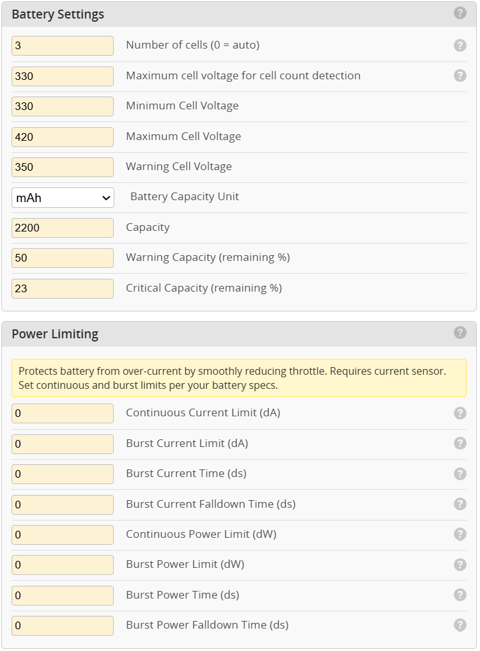Click the Number of cells input field
Viewport: 480px width, 651px height.
[x=63, y=45]
